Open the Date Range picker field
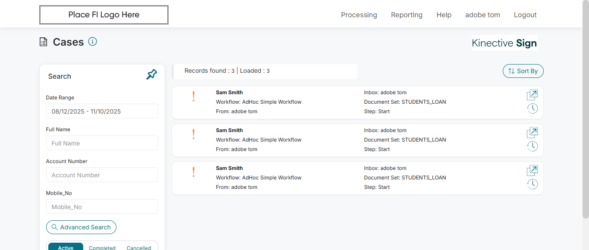Screen dimensions: 589x250 click(102, 111)
